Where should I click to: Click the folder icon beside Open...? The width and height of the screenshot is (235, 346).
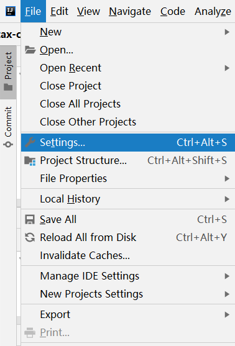30,50
